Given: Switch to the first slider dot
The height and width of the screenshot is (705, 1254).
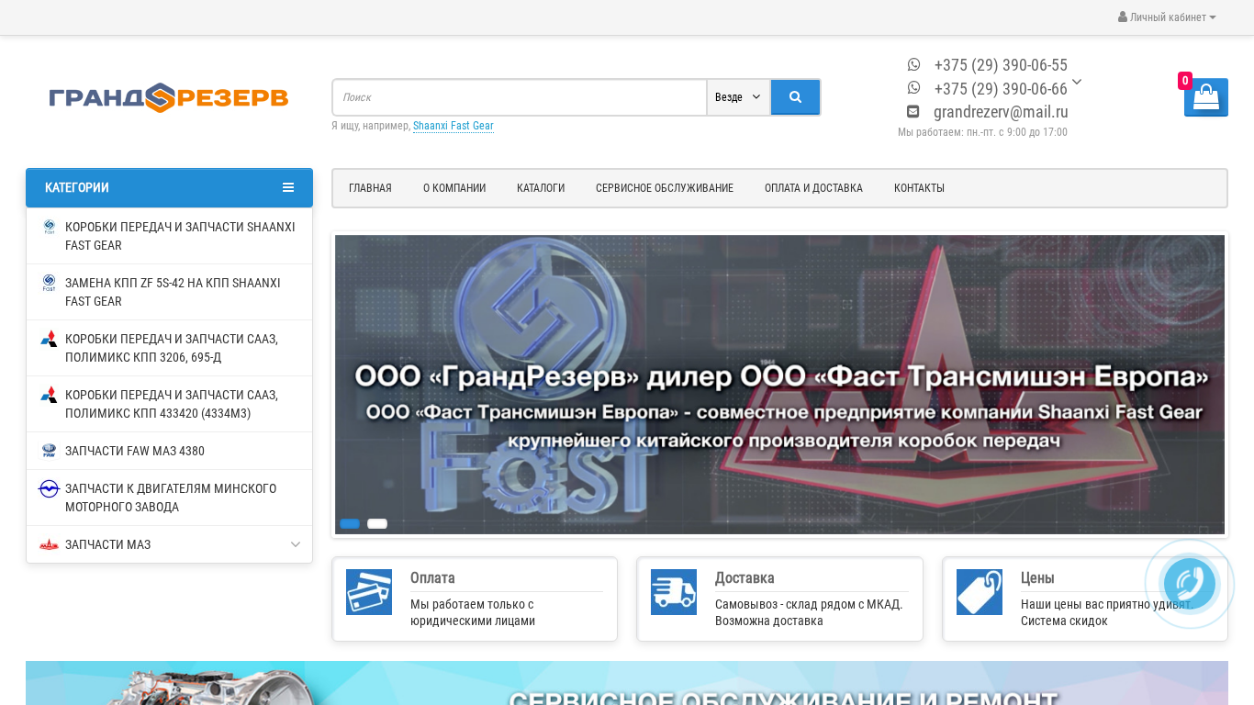Looking at the screenshot, I should click(350, 524).
